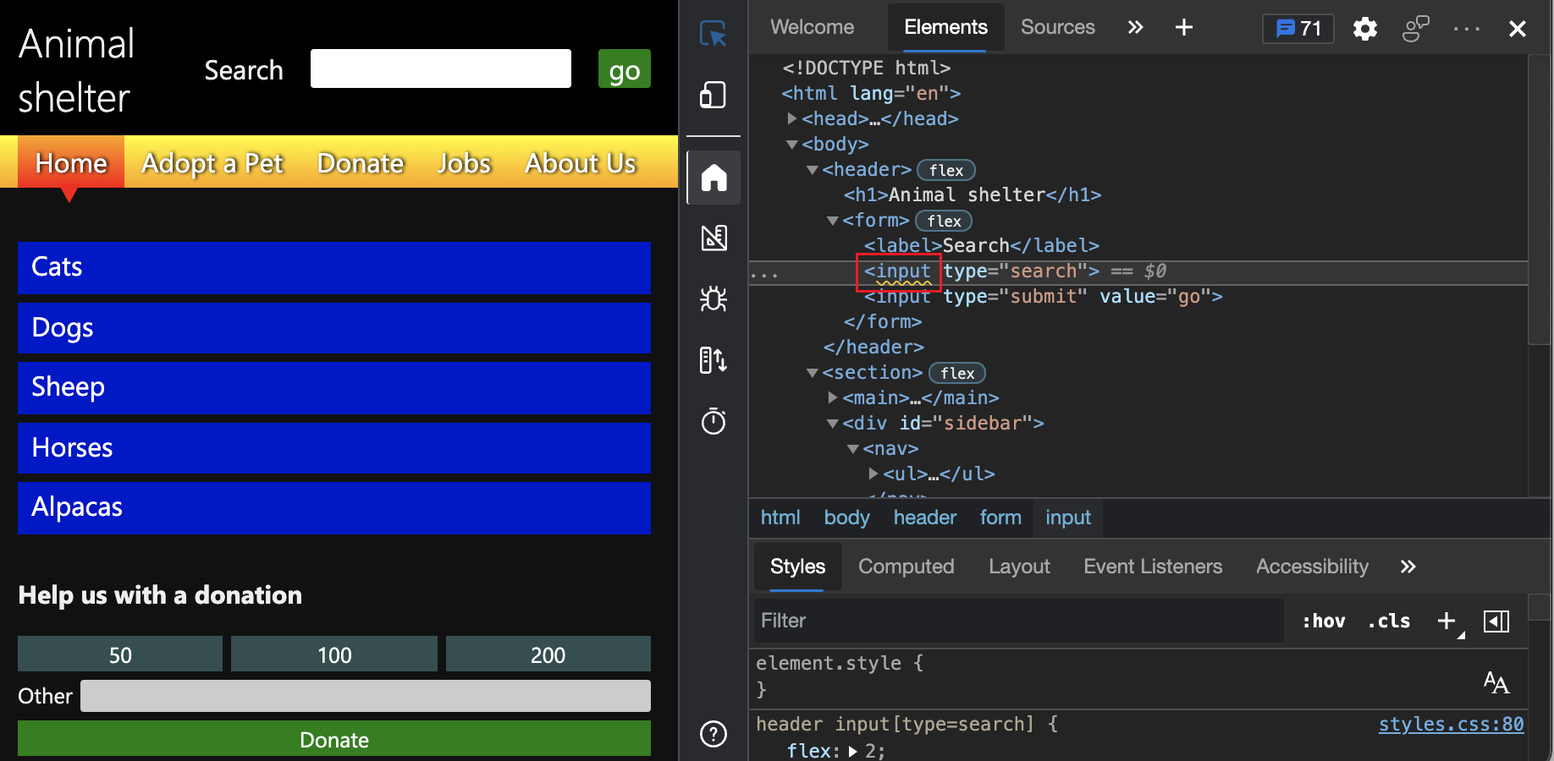The width and height of the screenshot is (1554, 761).
Task: Open the Adopt a Pet navigation link
Action: pos(212,162)
